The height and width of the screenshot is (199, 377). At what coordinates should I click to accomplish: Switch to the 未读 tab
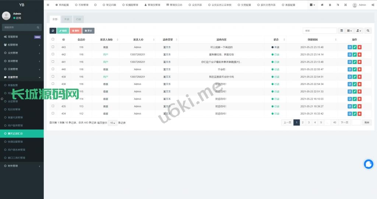pyautogui.click(x=66, y=19)
